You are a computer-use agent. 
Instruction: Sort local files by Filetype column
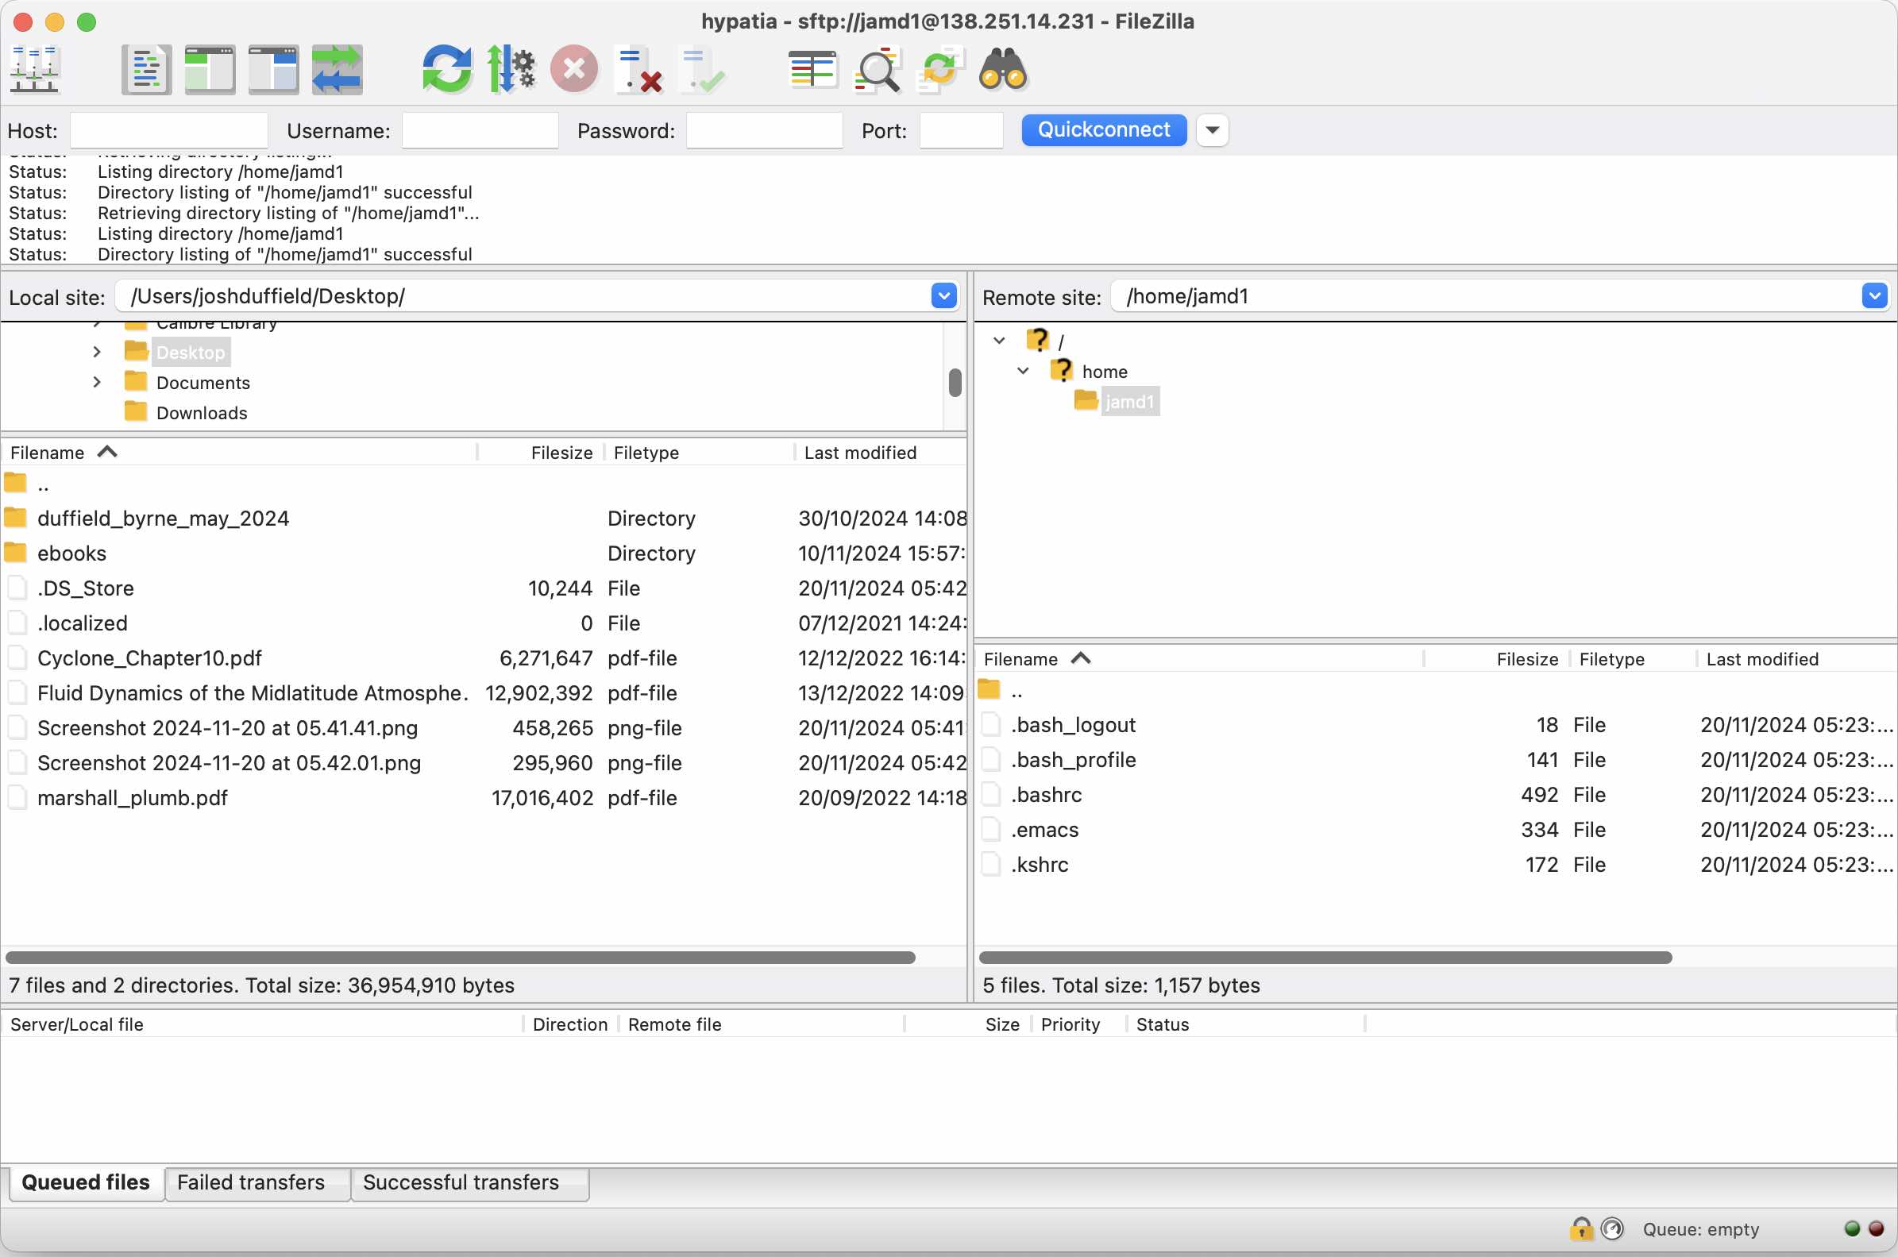(x=699, y=452)
